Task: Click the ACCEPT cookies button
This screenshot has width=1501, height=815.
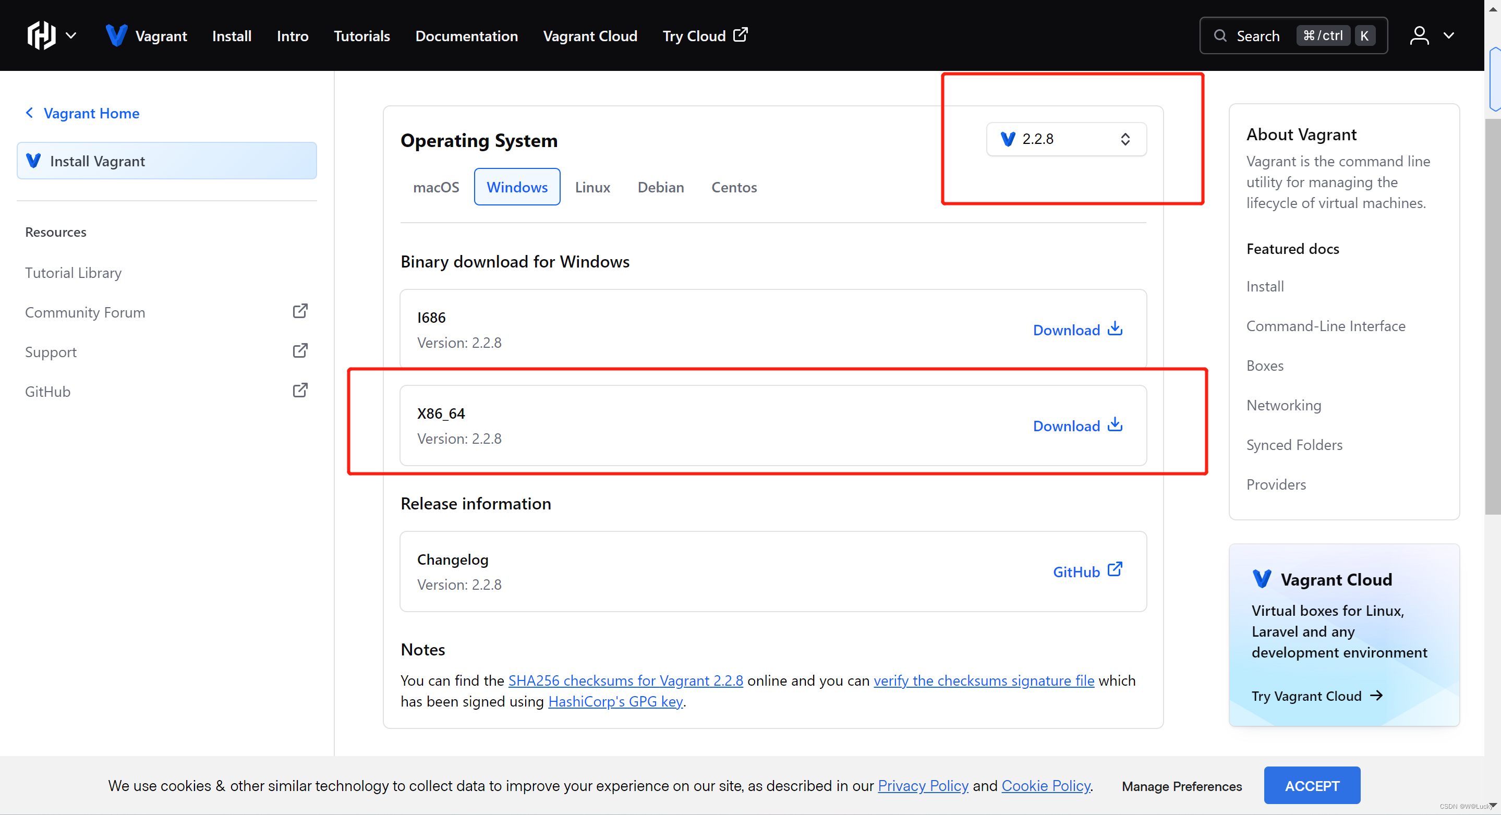Action: pos(1312,785)
